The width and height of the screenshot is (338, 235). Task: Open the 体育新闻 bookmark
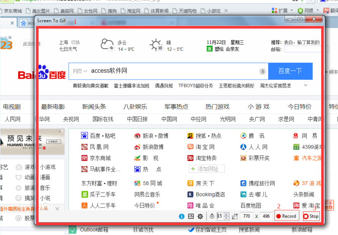(156, 11)
